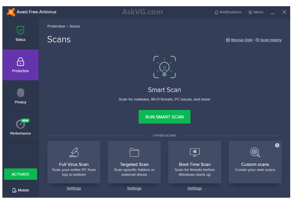Open the Status tab in sidebar

point(20,33)
